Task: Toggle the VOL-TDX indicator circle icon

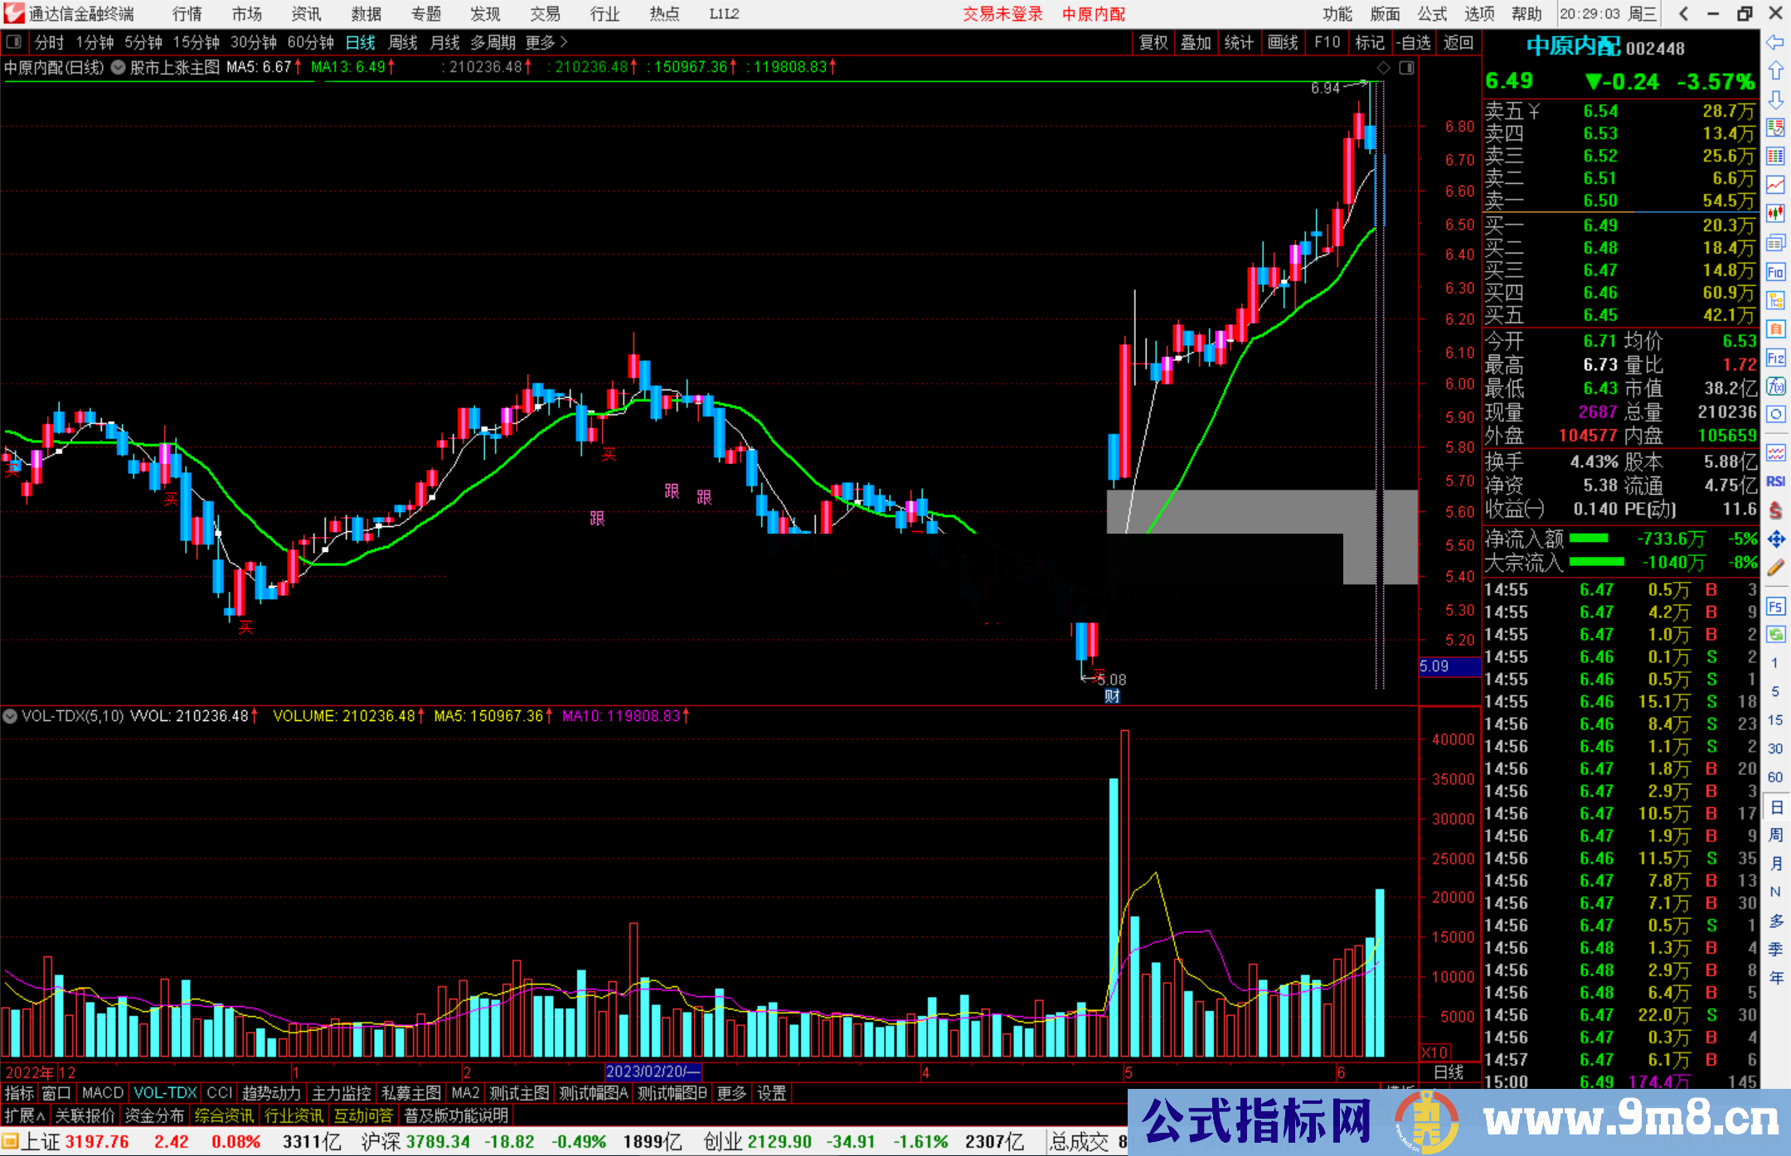Action: [x=11, y=716]
